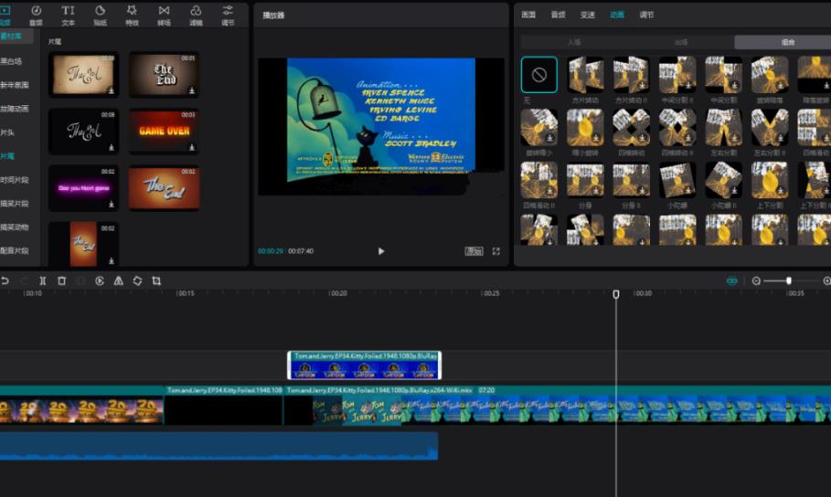
Task: Choose the black background script 'The End' thumbnail
Action: point(84,132)
